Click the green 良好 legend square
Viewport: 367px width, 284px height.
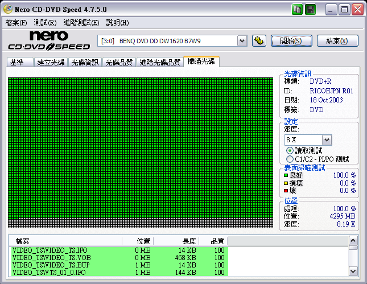point(286,175)
